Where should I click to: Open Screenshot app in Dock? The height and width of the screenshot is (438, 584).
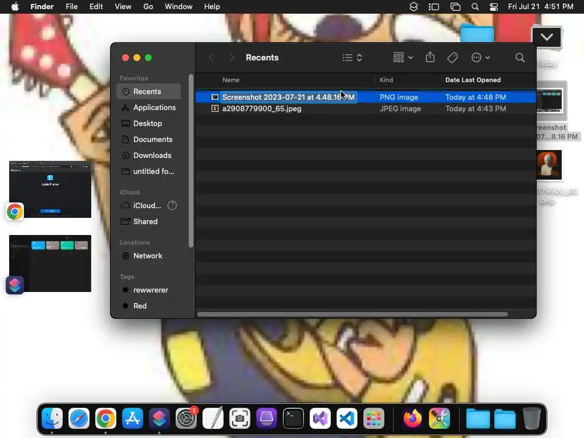pyautogui.click(x=240, y=418)
